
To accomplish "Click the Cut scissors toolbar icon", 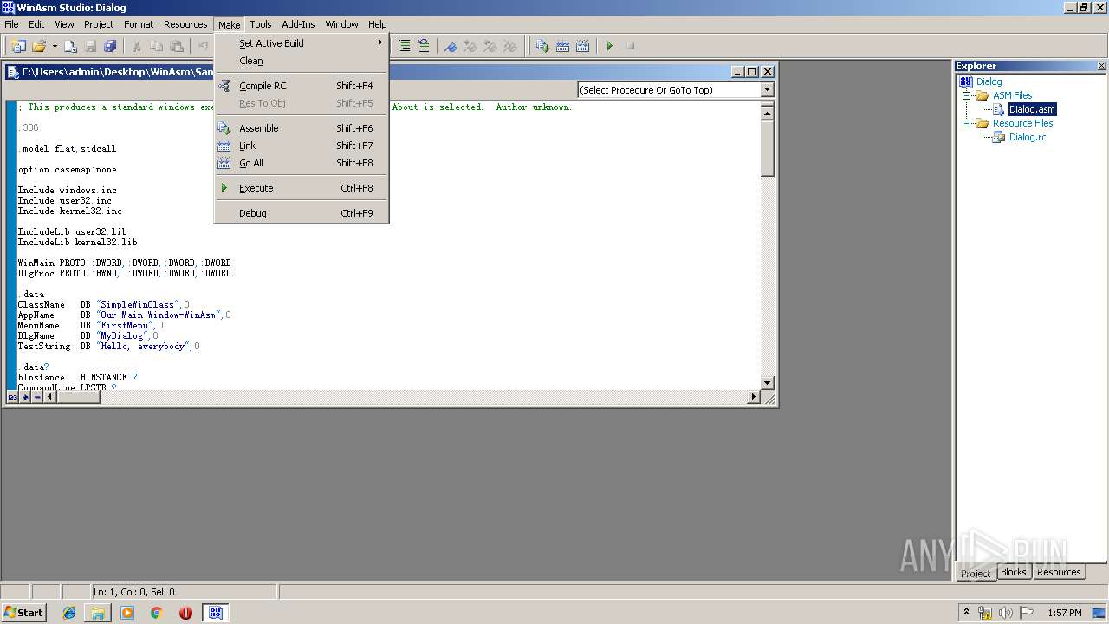I will [x=136, y=46].
